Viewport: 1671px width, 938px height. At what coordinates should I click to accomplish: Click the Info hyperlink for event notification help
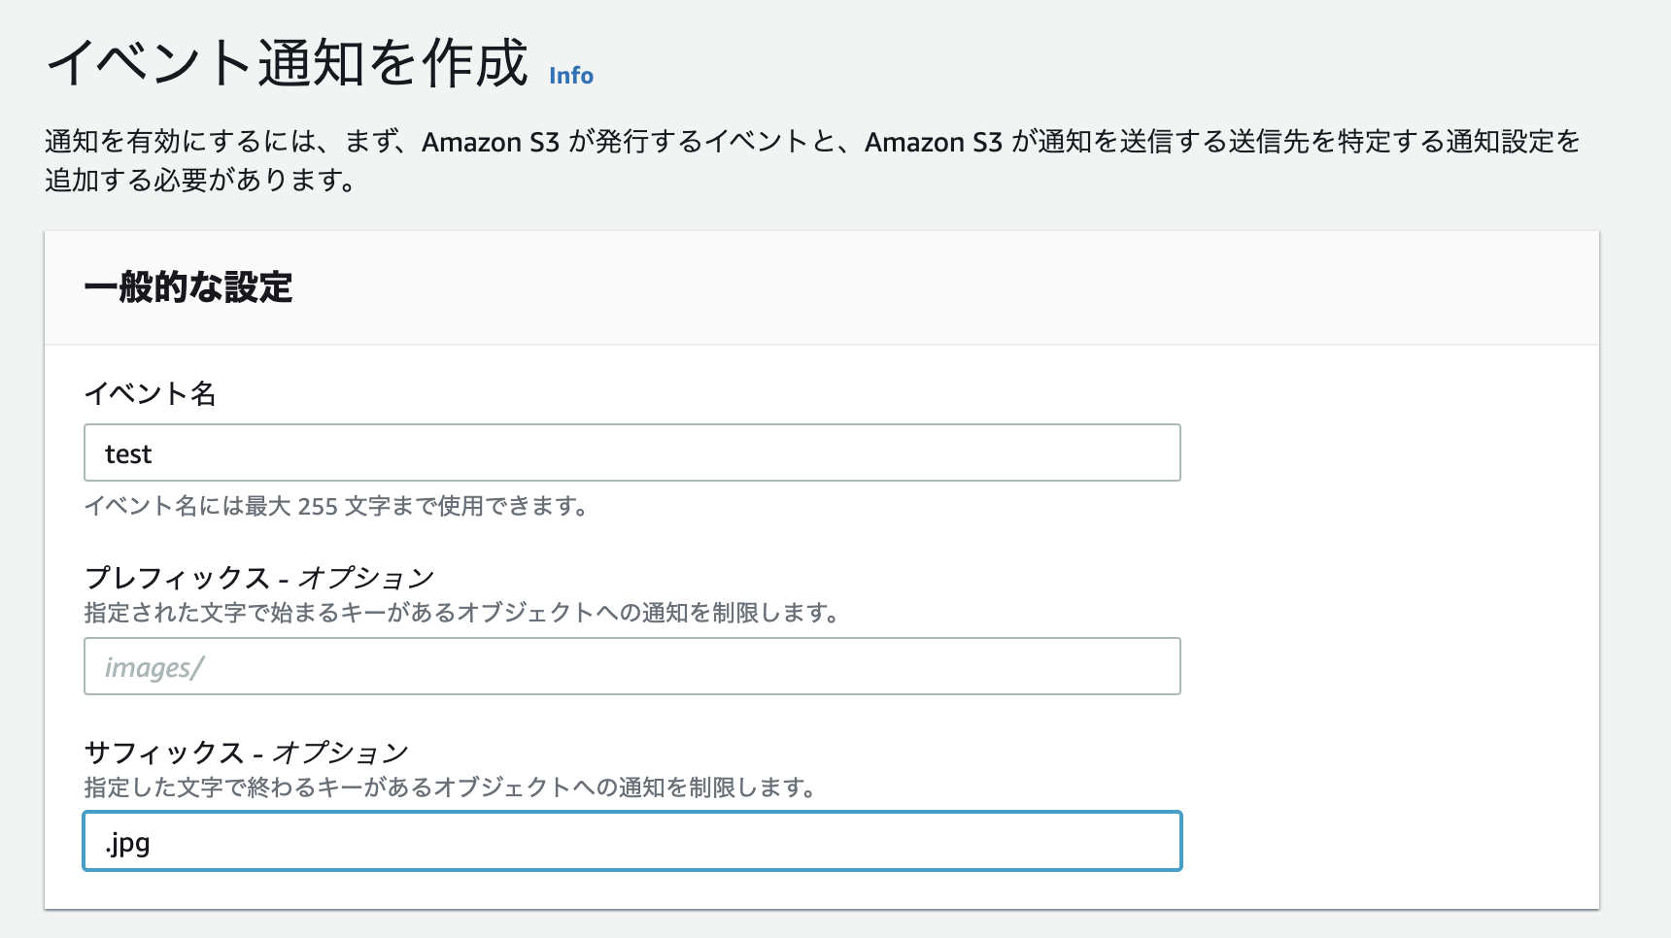(x=570, y=75)
